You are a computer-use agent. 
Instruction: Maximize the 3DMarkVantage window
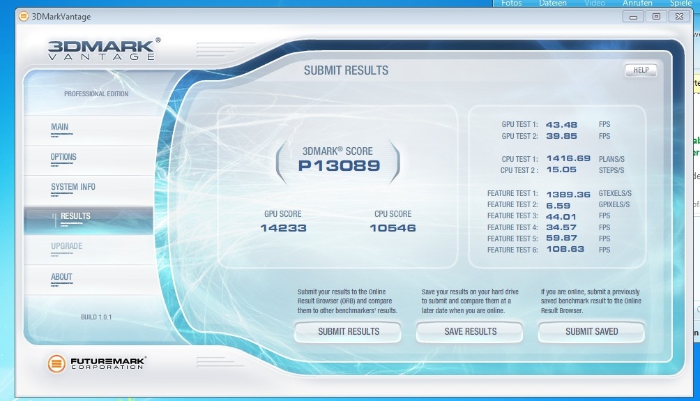click(656, 17)
